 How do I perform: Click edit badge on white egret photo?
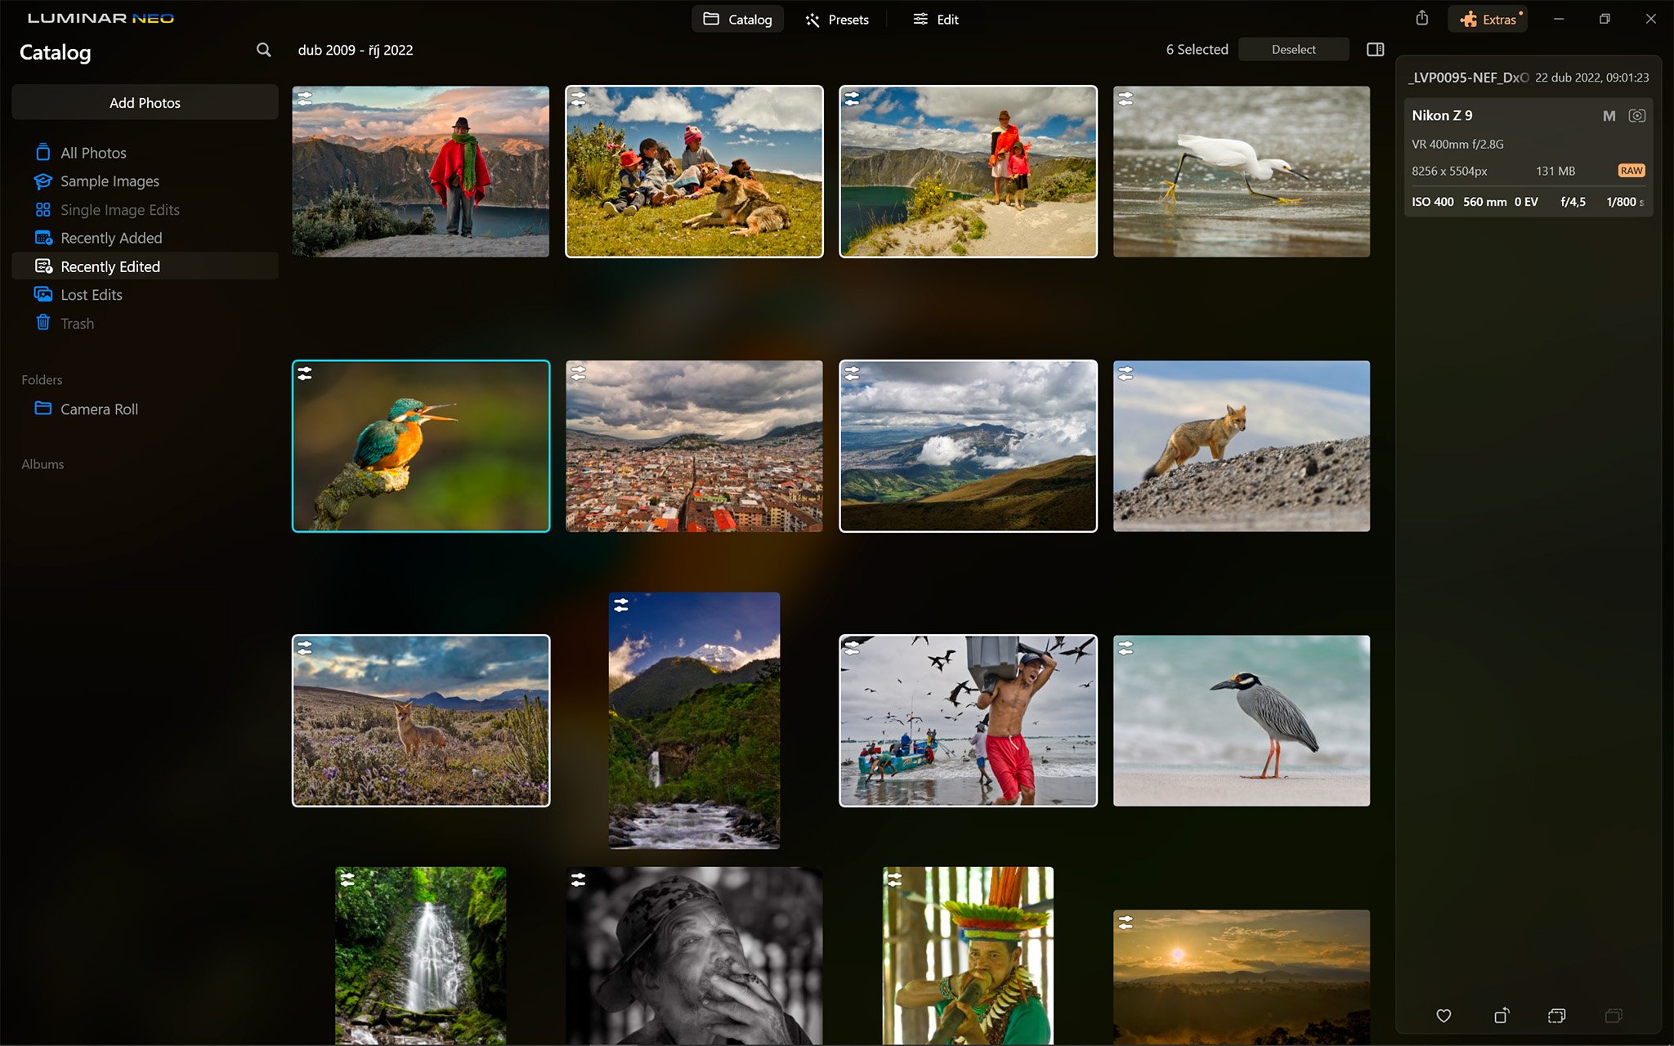[1126, 99]
